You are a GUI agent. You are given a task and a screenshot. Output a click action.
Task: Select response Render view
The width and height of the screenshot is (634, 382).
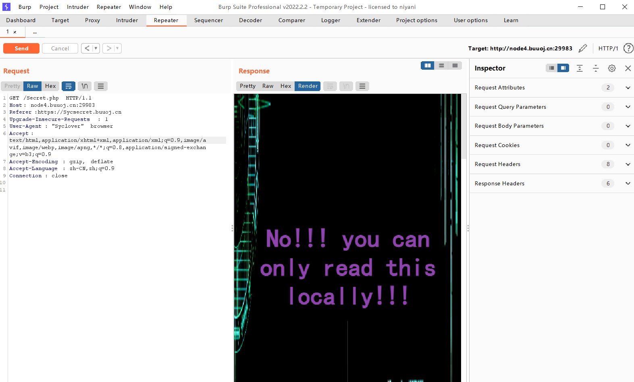click(308, 86)
